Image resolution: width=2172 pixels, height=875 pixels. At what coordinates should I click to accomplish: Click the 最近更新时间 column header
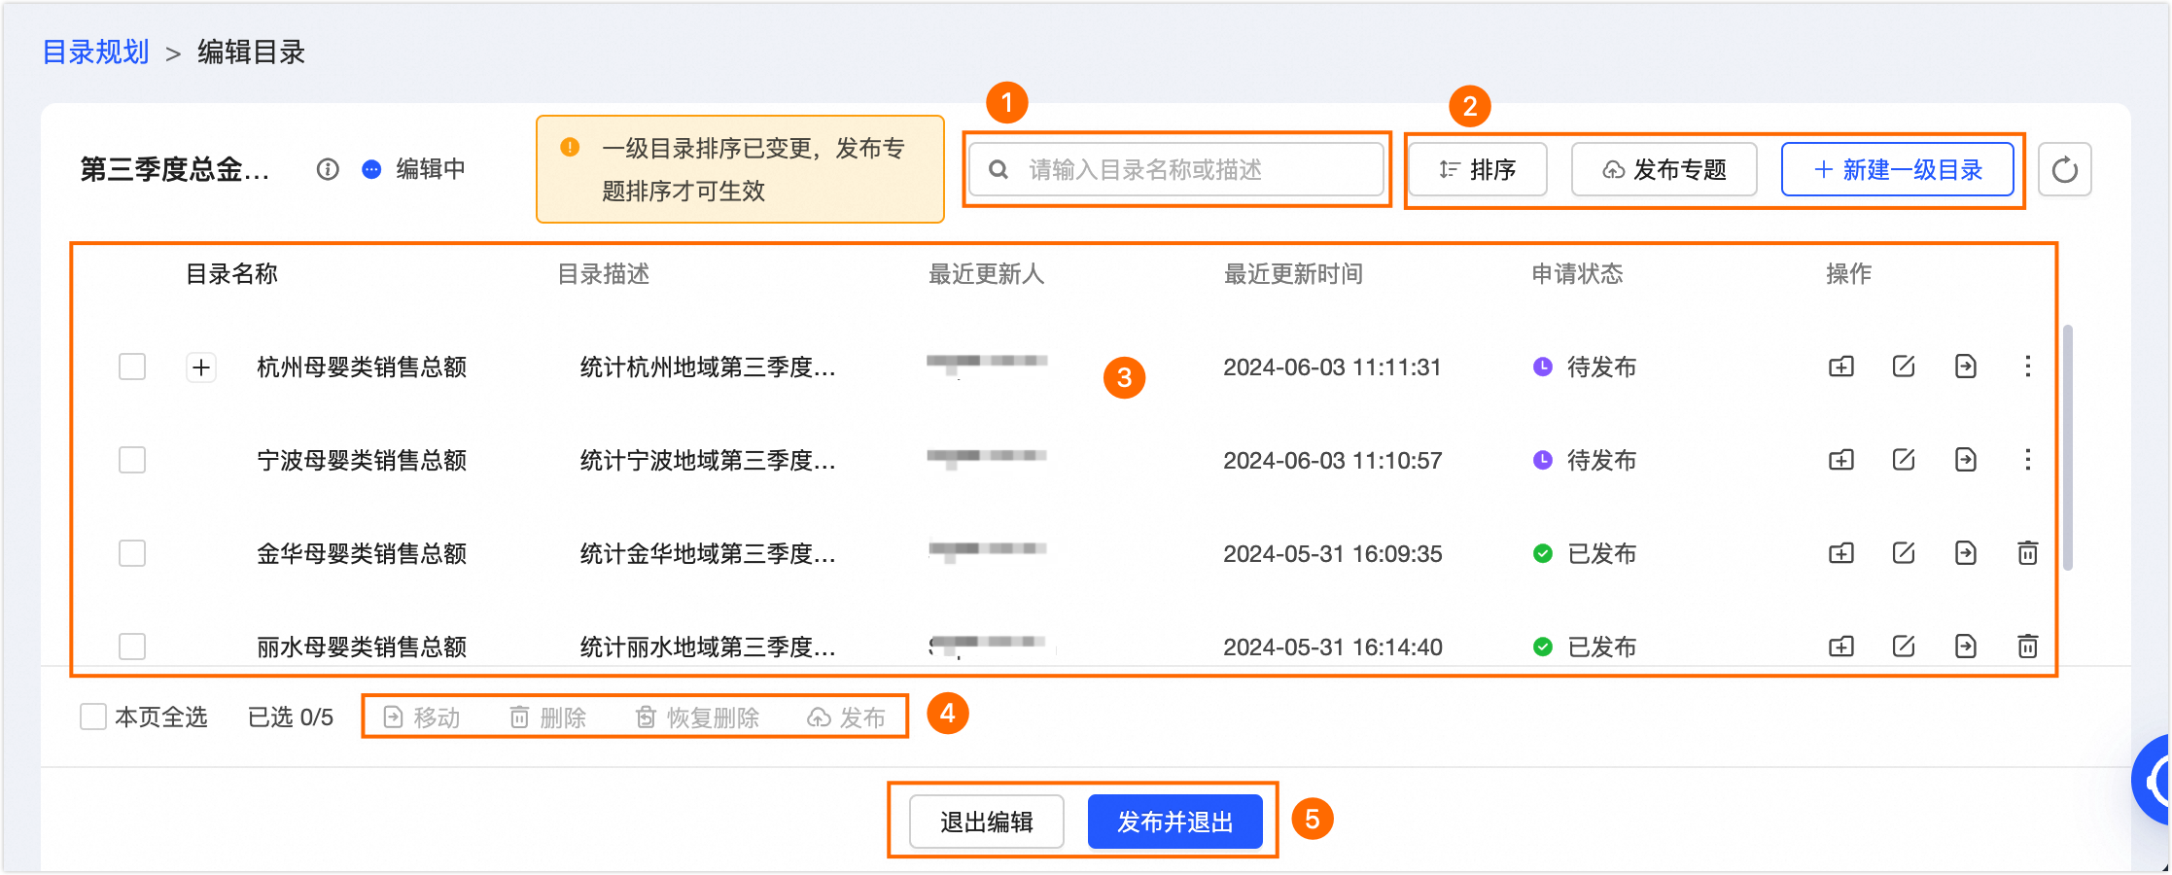(x=1294, y=274)
